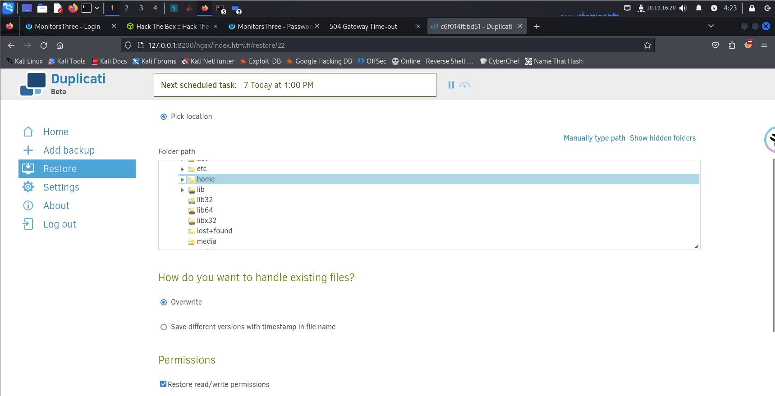Switch to the MonitorsThree - Login tab
Viewport: 775px width, 396px height.
(68, 27)
